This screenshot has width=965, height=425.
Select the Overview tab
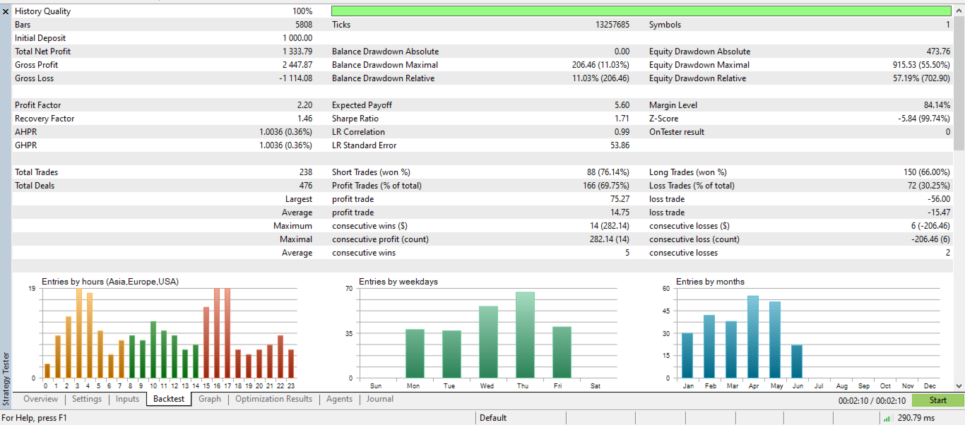pyautogui.click(x=40, y=399)
